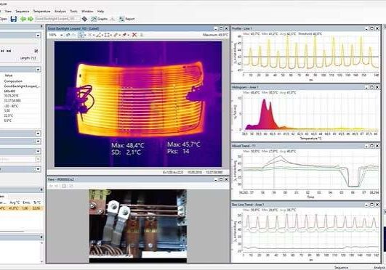Click the square fit icon in View window toolbar
Screen dimensions: 386x270
(x=64, y=186)
